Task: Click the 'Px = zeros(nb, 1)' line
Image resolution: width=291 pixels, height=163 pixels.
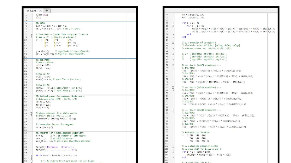Action: (193, 15)
